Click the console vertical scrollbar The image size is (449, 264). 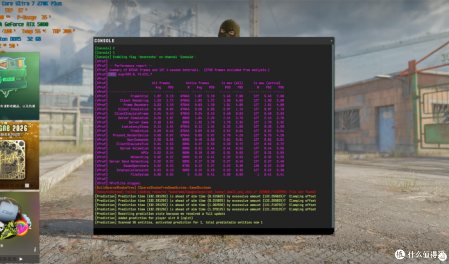coord(333,136)
